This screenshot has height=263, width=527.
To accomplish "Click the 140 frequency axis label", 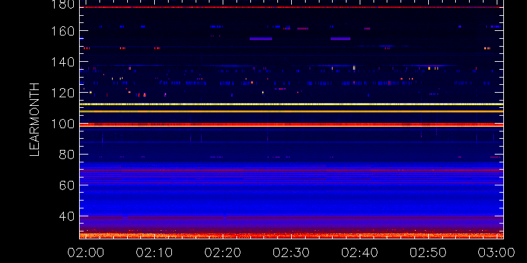I will [63, 62].
